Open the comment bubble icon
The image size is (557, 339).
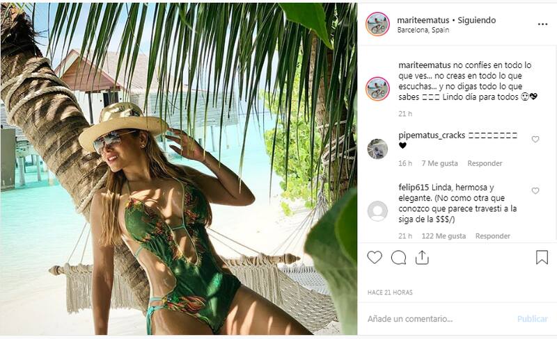pyautogui.click(x=398, y=258)
